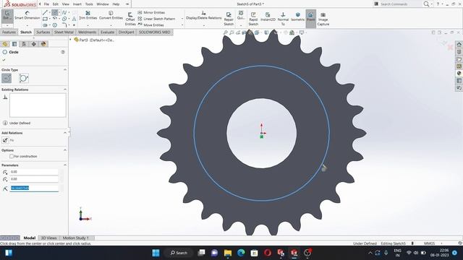Open the PropertyManager tab icon

[x=14, y=44]
